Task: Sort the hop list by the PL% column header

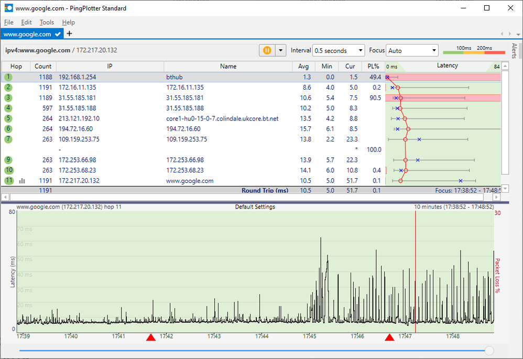Action: (x=373, y=67)
